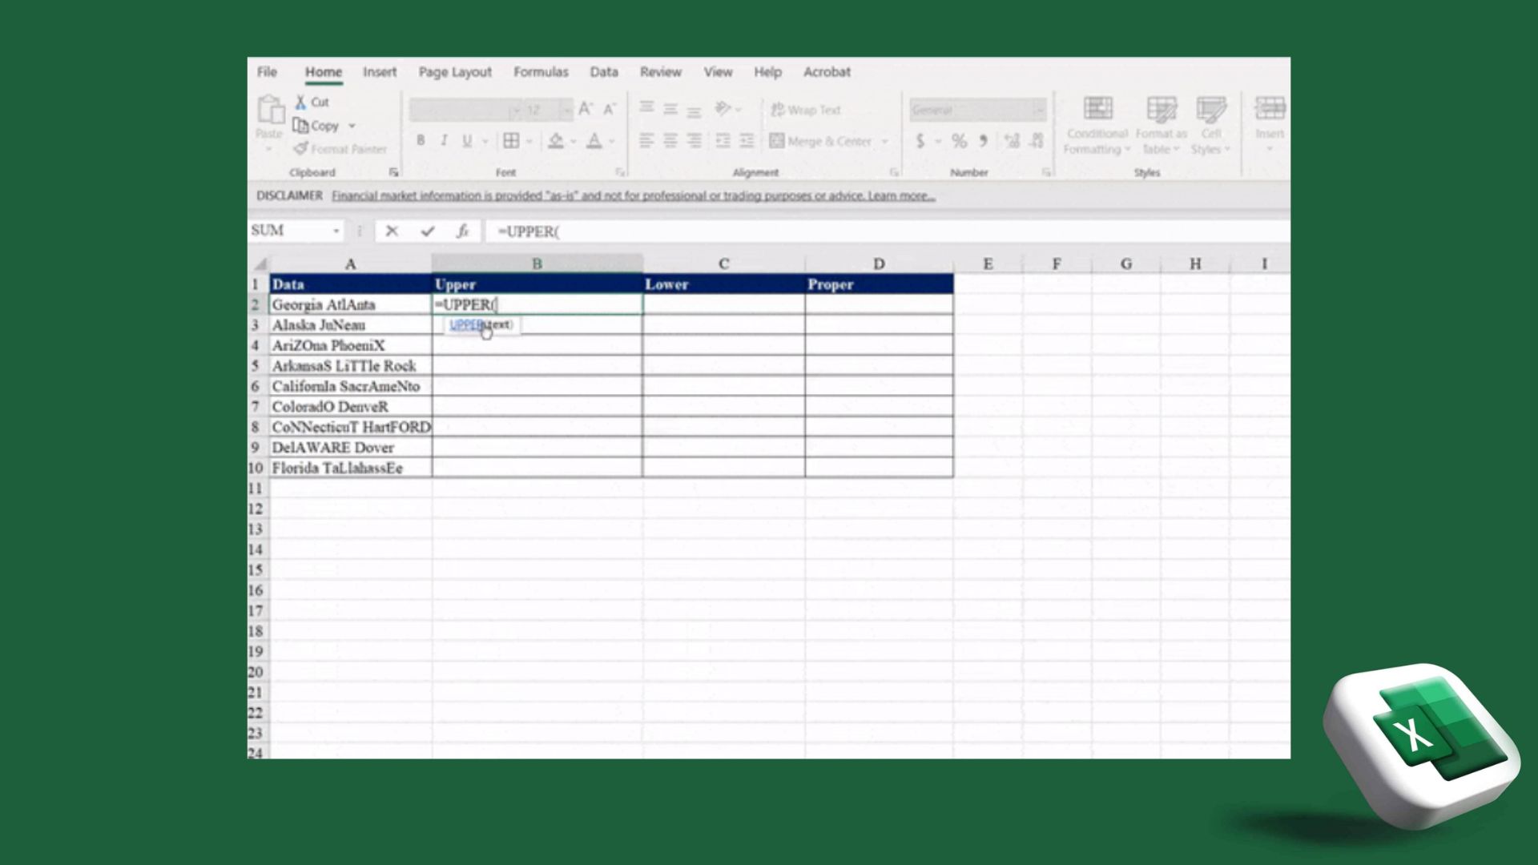Open Alignment settings dialog launcher
The width and height of the screenshot is (1538, 865).
coord(894,172)
